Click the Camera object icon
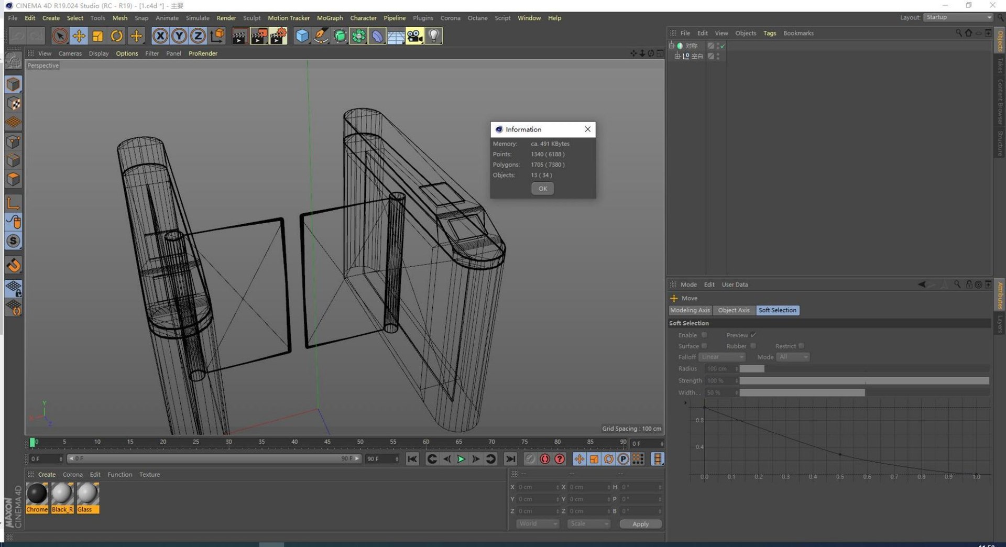Viewport: 1006px width, 547px height. click(414, 36)
